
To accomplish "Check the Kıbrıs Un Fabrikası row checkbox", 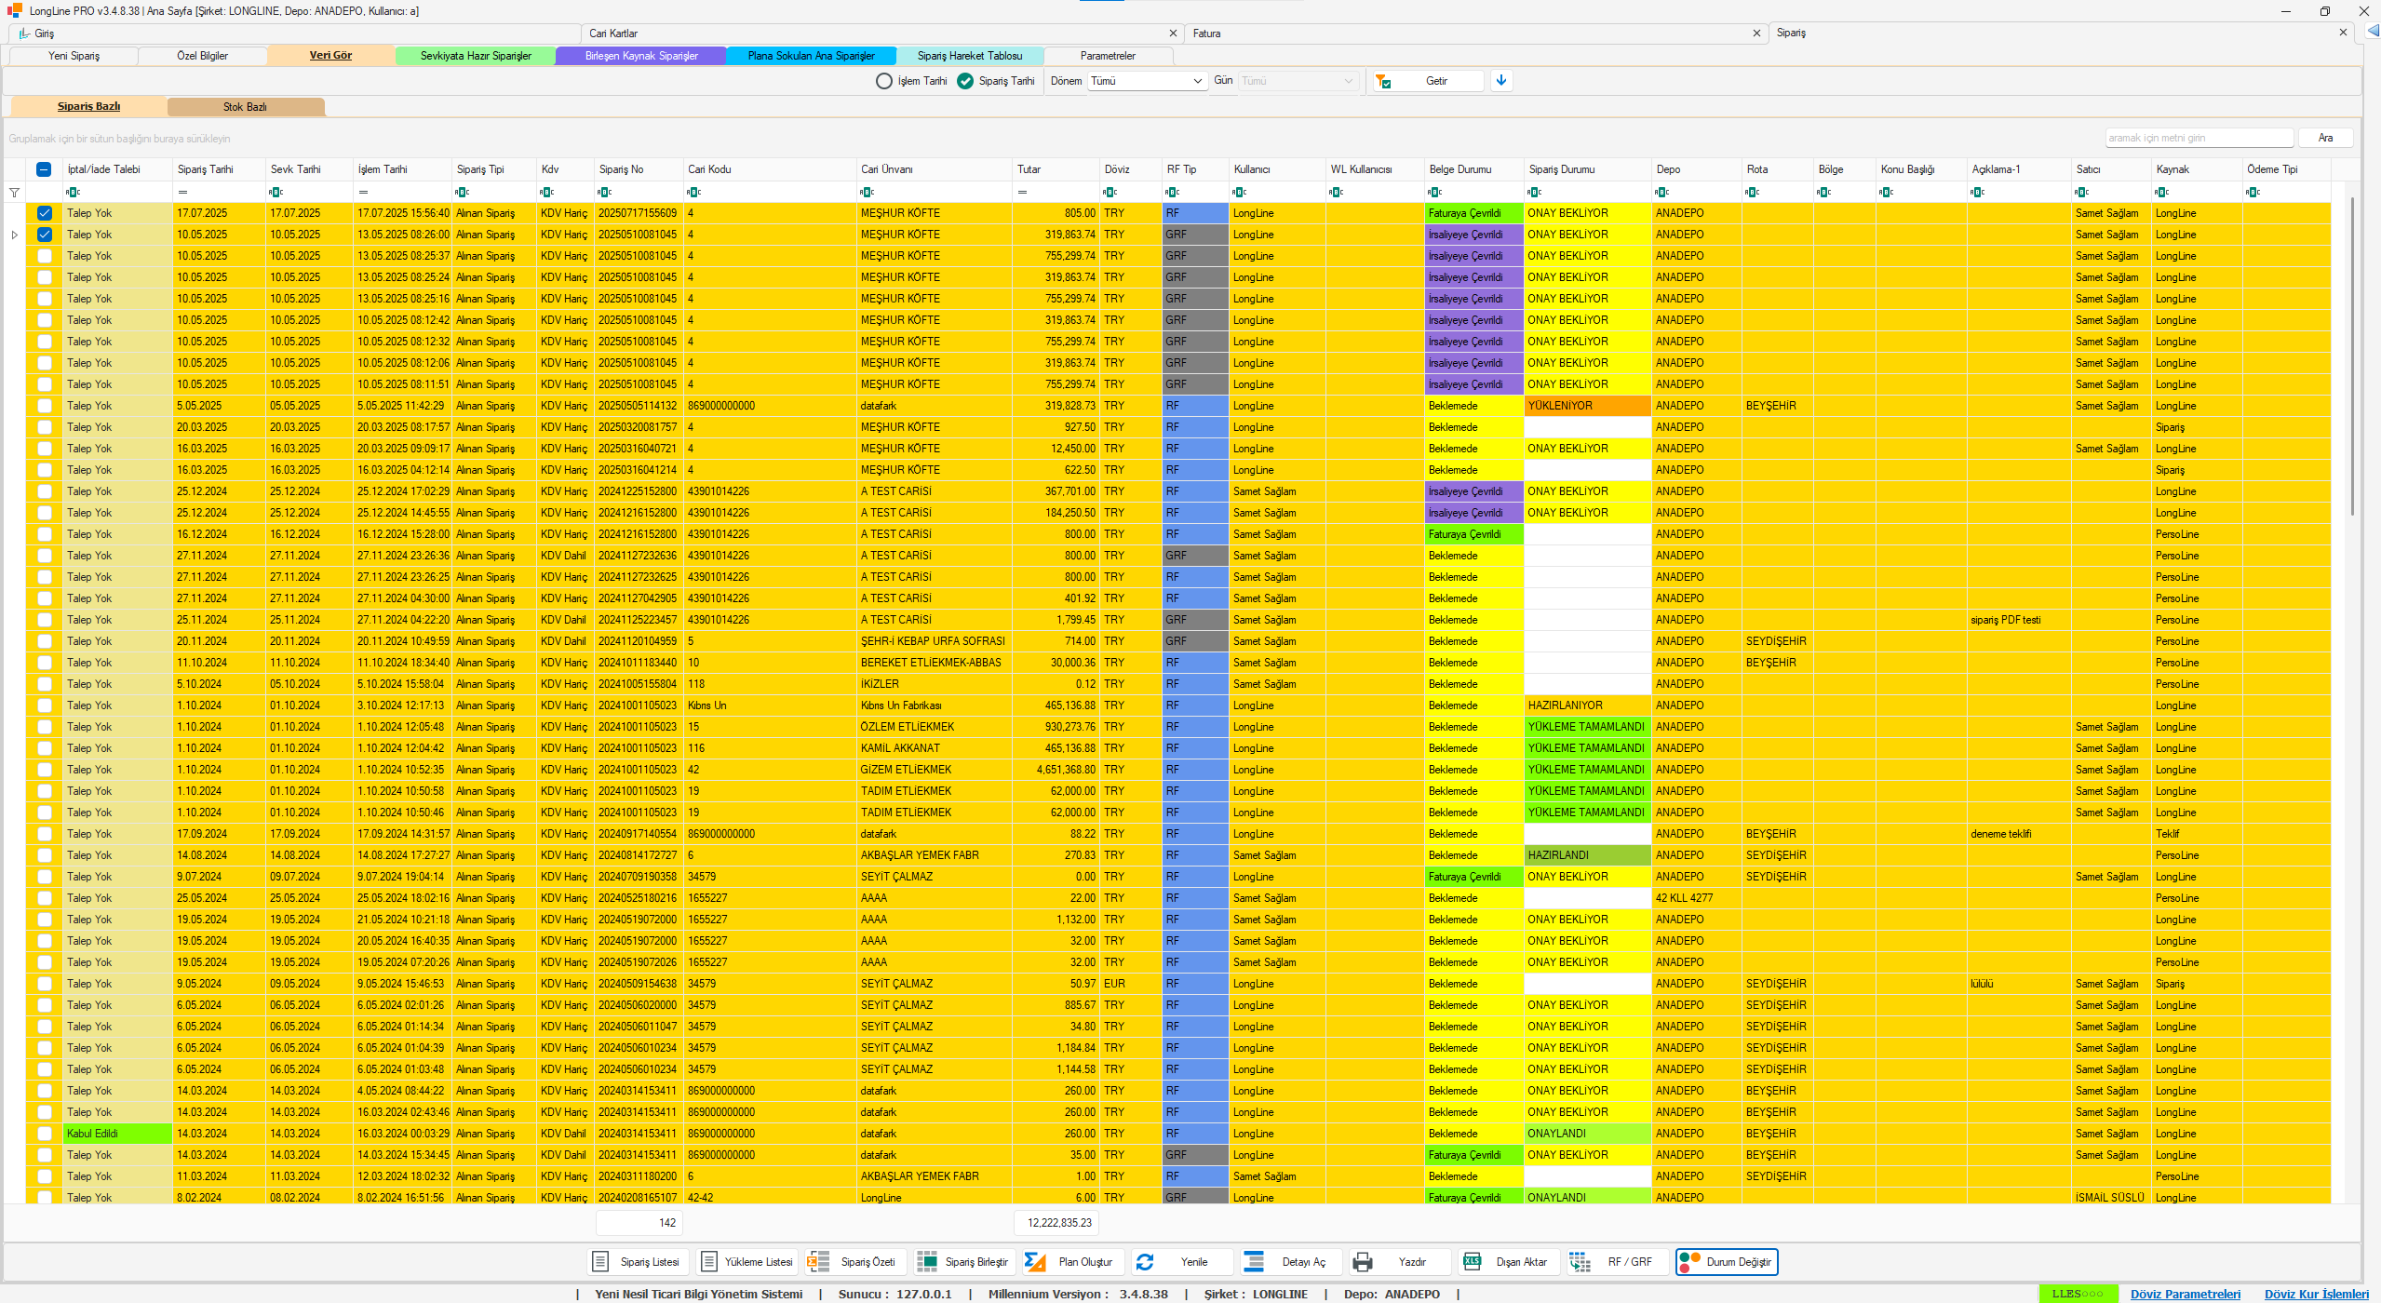I will 44,705.
